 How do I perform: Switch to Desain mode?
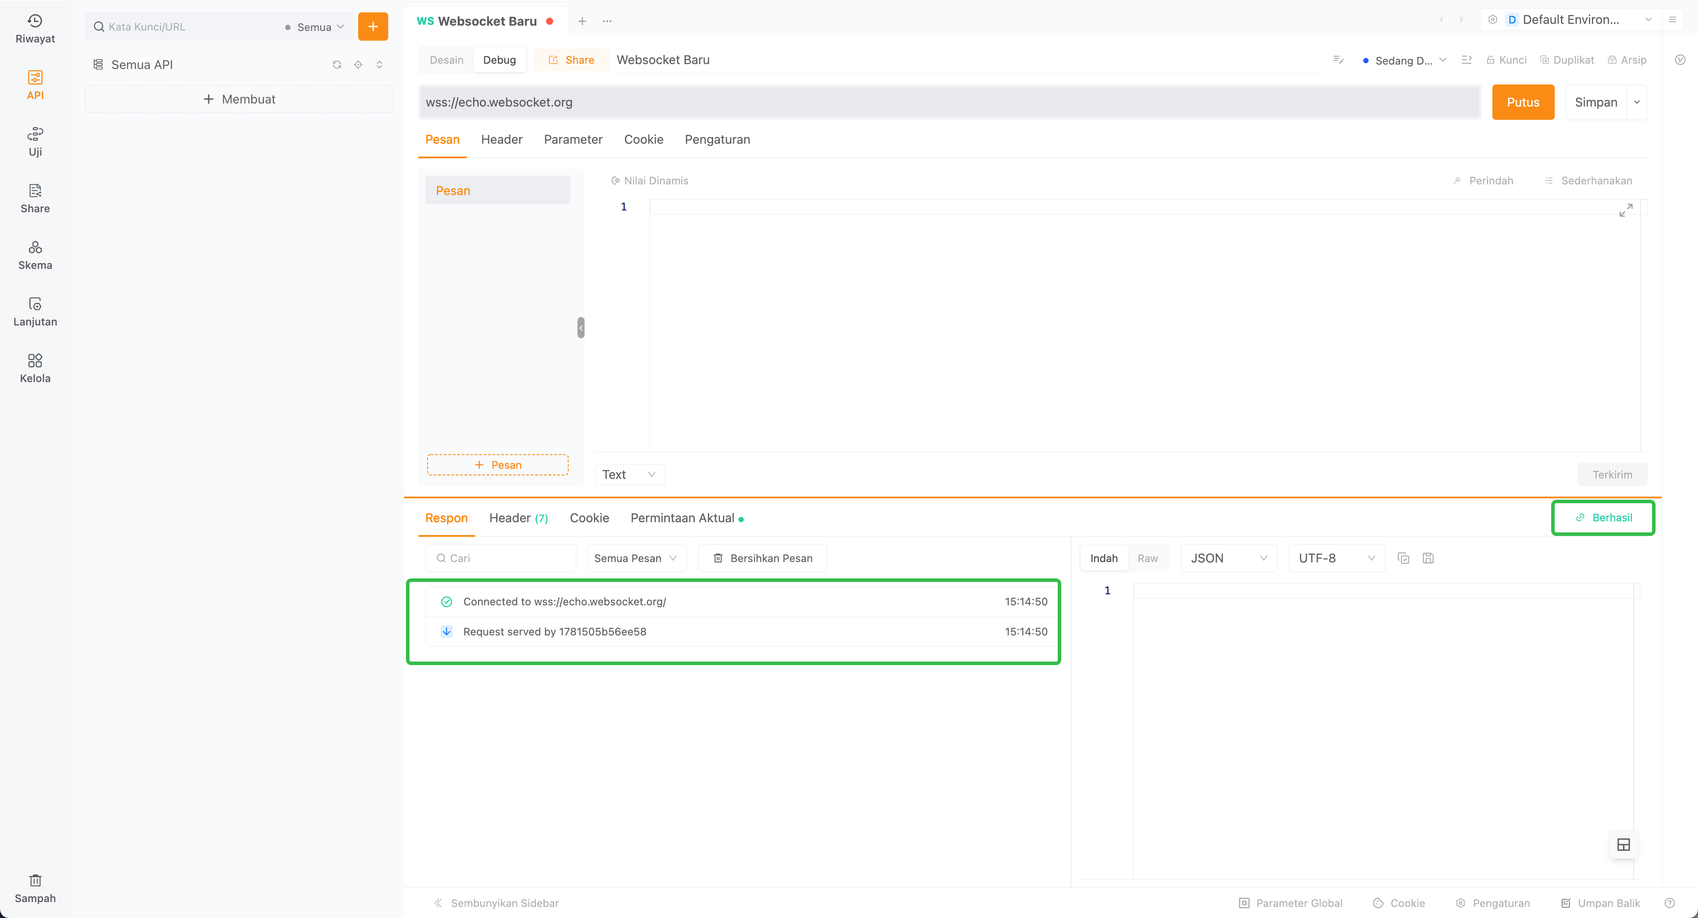[x=446, y=60]
